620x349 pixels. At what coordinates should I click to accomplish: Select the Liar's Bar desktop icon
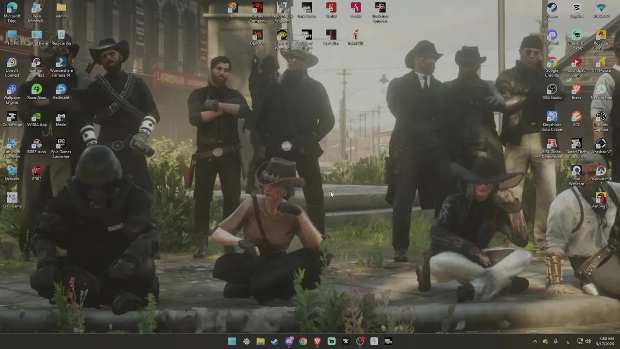point(331,38)
